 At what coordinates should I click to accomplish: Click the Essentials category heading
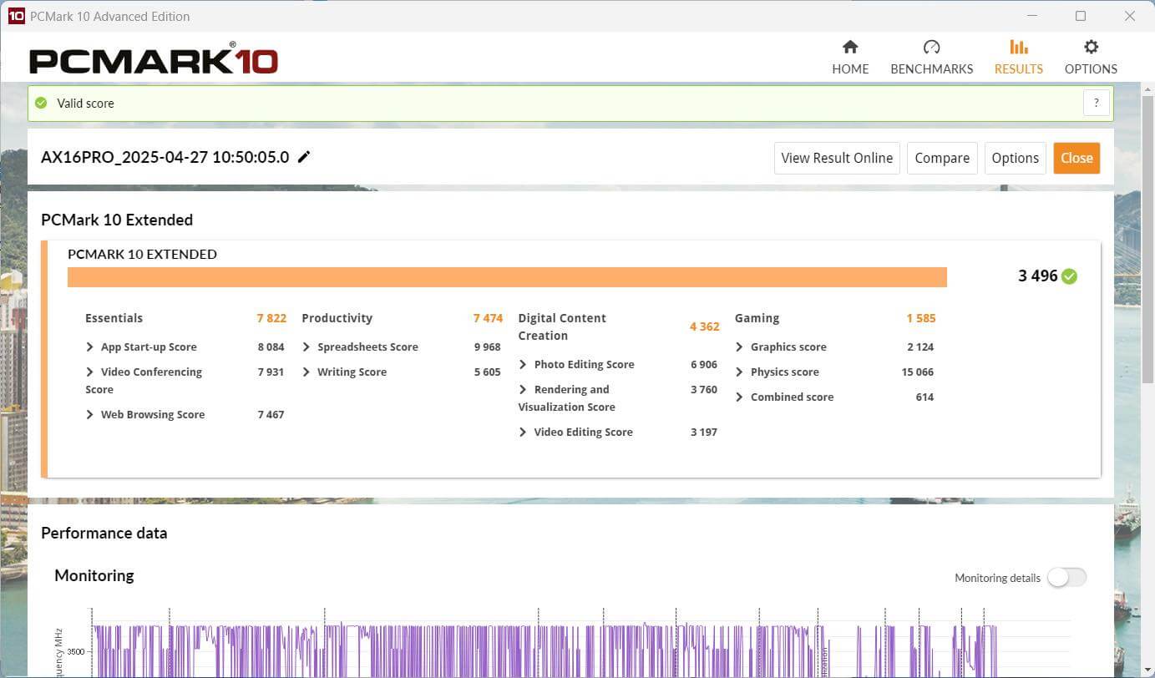coord(114,318)
